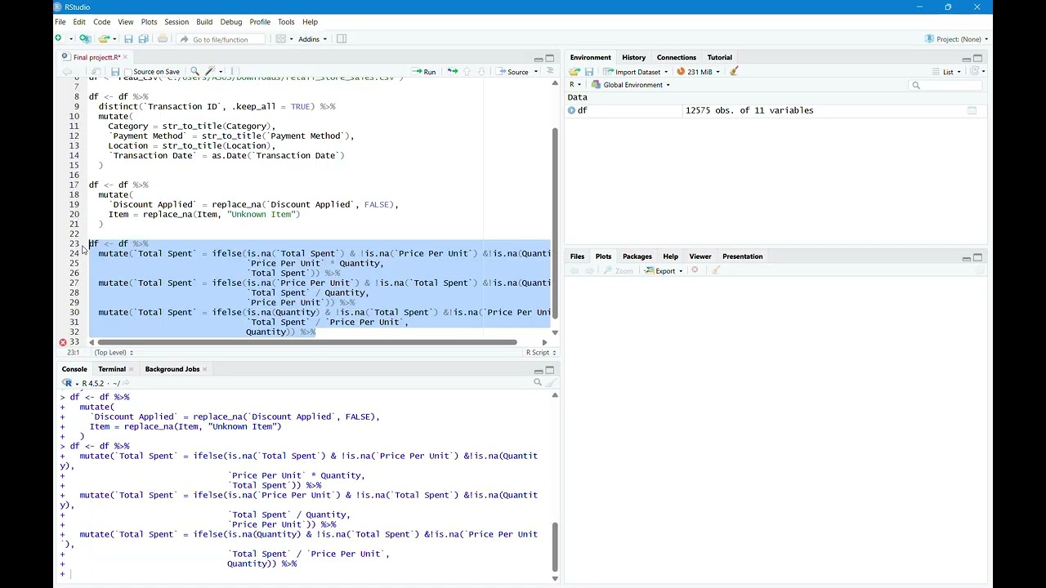Open the Global Environment dropdown
The height and width of the screenshot is (588, 1046).
pos(630,85)
